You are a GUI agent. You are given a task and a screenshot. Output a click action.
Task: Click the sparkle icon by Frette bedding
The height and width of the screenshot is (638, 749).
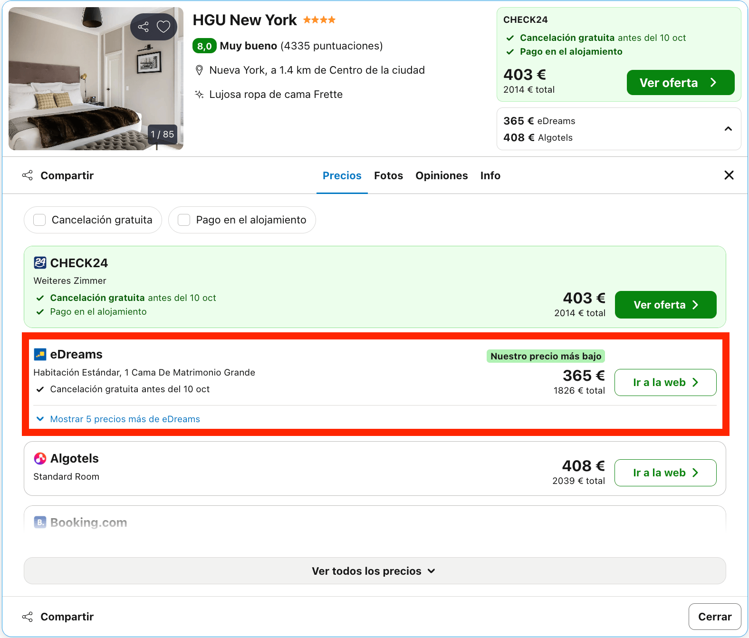(199, 94)
